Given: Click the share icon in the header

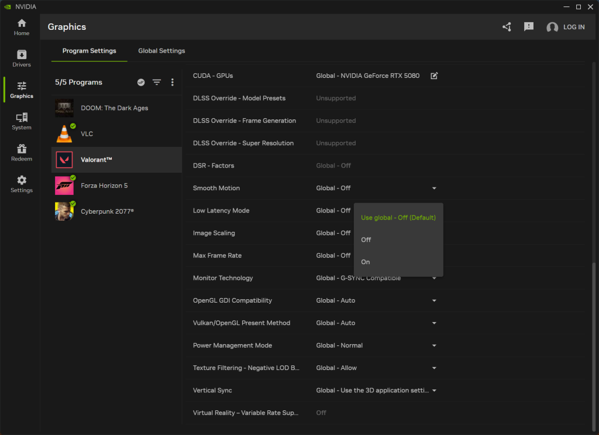Looking at the screenshot, I should click(507, 27).
